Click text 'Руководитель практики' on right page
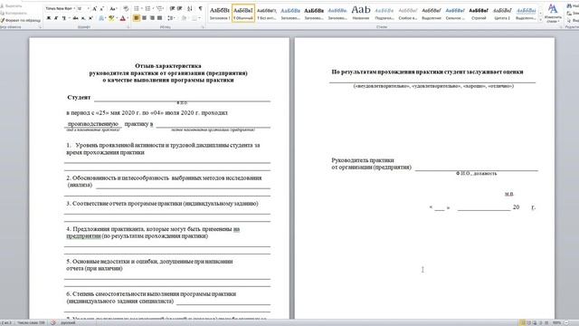 (363, 160)
